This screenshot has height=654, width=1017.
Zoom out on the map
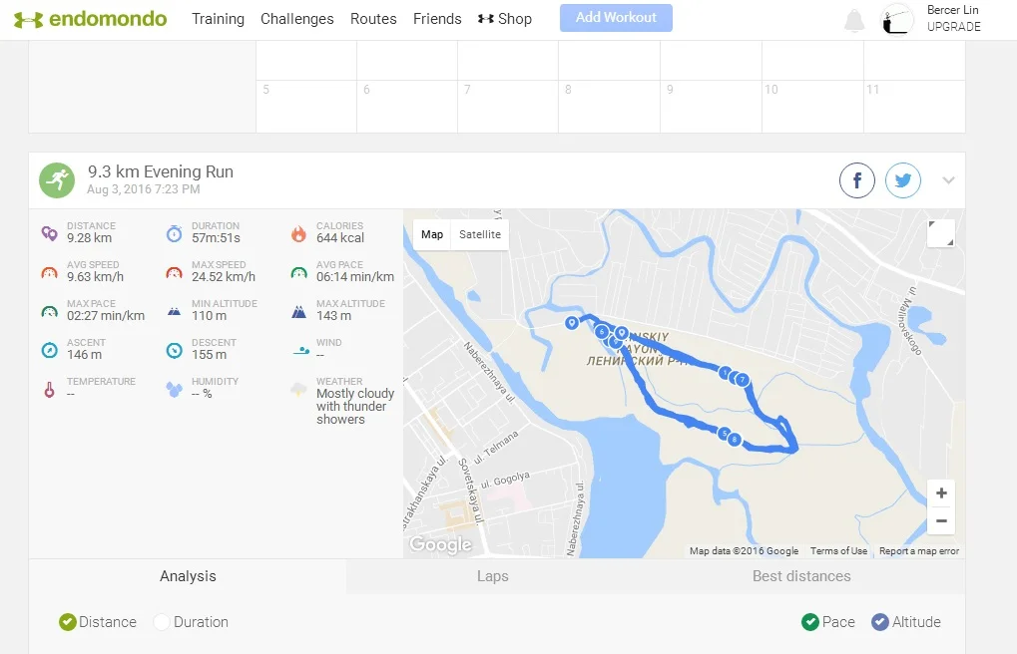(940, 520)
